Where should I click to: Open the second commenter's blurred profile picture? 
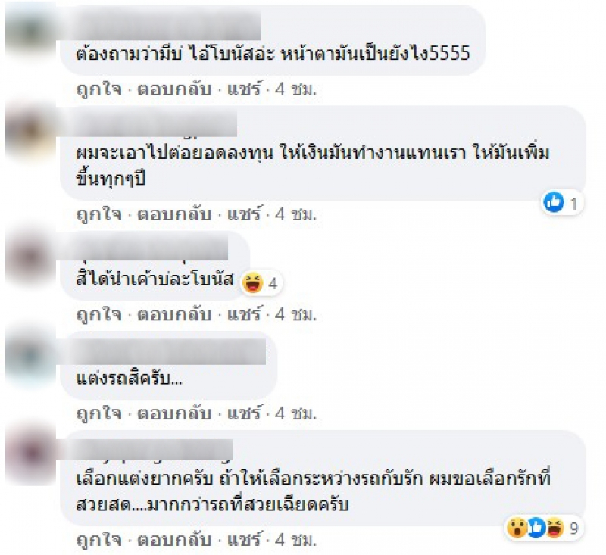[x=30, y=130]
